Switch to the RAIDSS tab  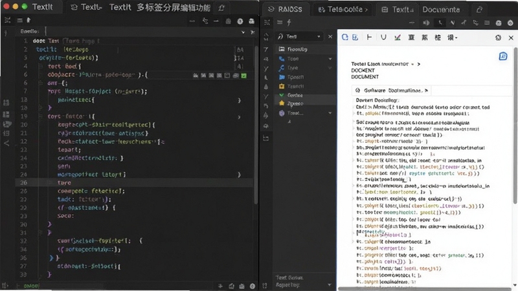pyautogui.click(x=285, y=9)
